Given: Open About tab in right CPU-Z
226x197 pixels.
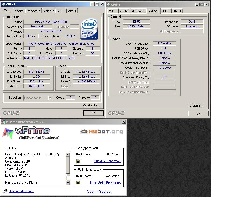Looking at the screenshot, I should click(x=177, y=11).
